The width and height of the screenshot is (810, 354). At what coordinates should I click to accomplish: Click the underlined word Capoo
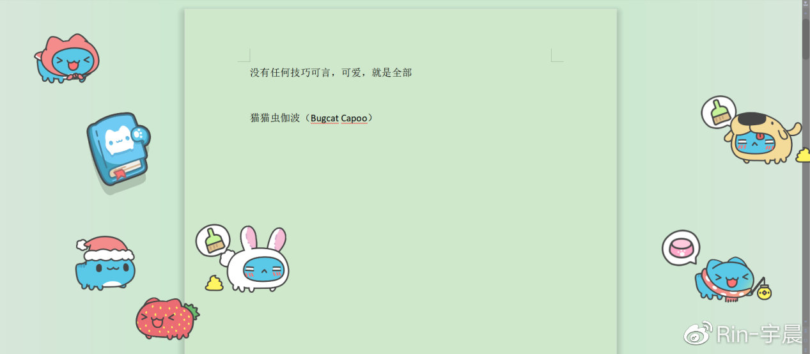(x=354, y=119)
